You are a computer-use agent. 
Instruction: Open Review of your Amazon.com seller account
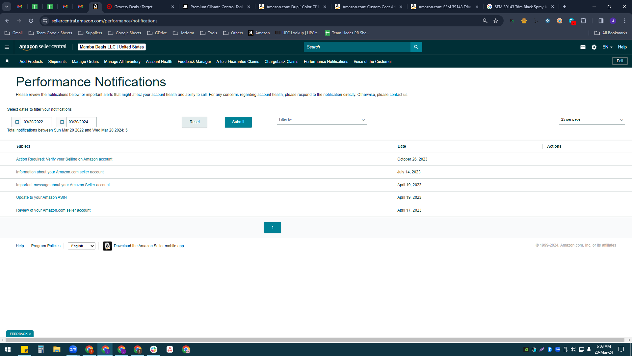click(x=53, y=210)
